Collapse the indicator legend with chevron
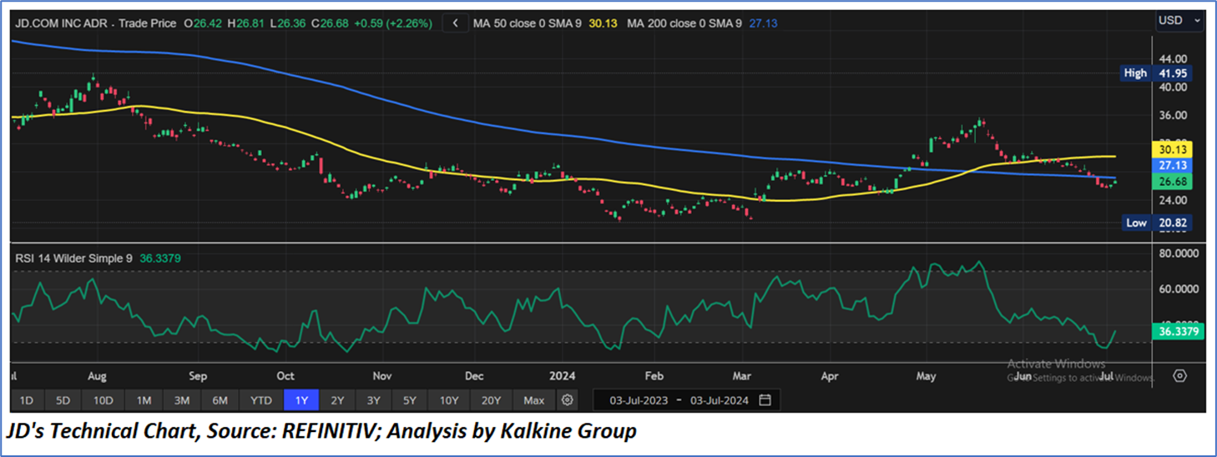Screen dimensions: 1217x457 (x=455, y=23)
